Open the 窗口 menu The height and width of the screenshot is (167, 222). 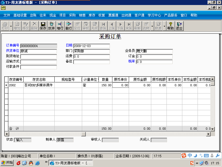tap(184, 15)
